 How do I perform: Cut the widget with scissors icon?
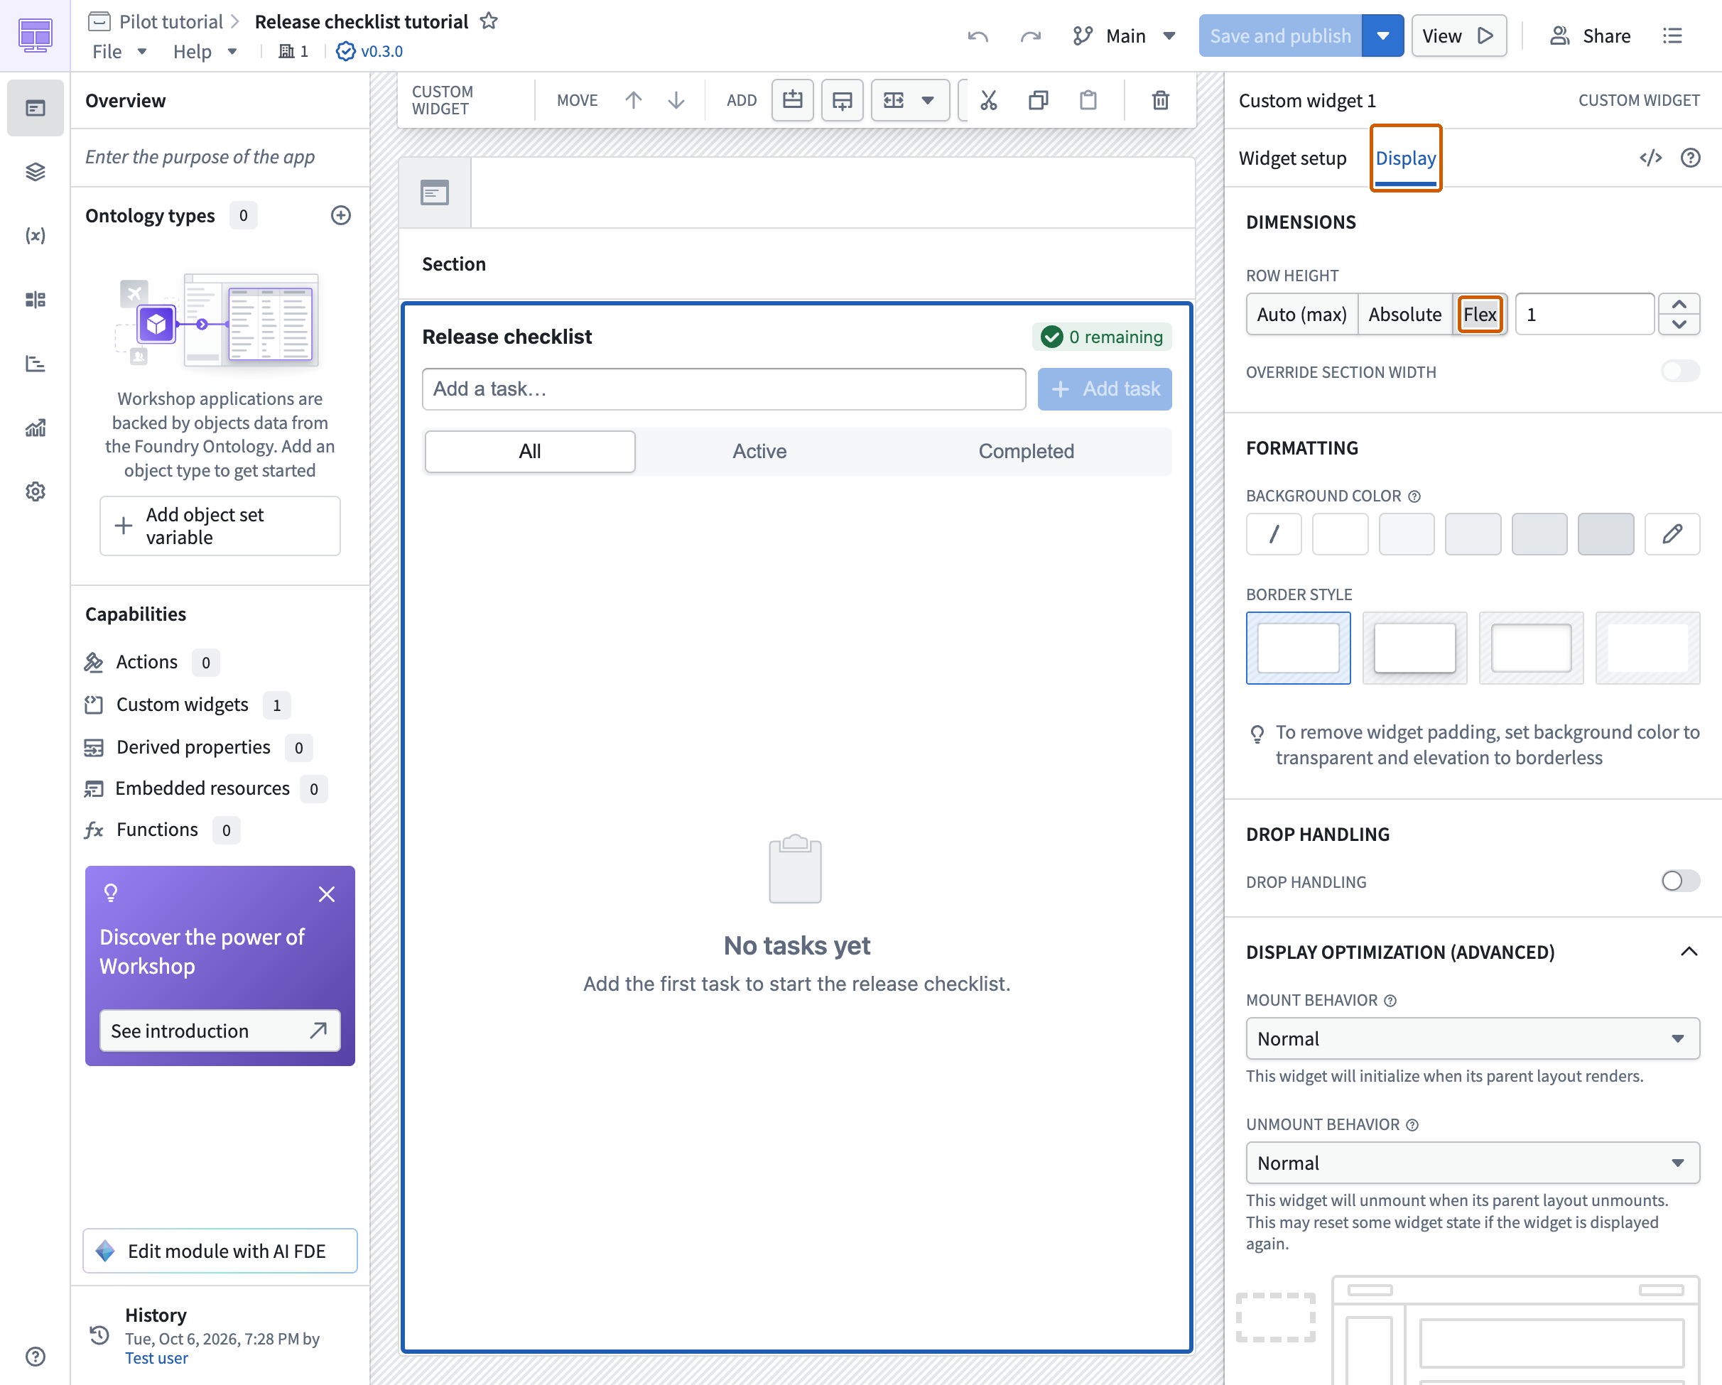989,100
